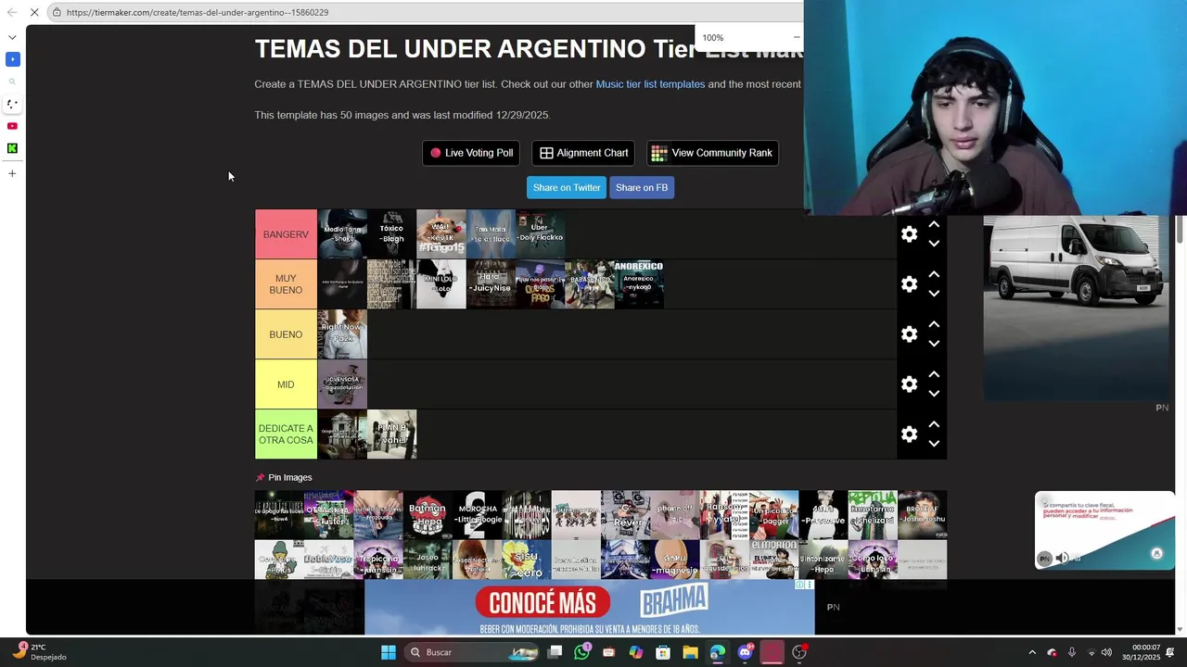
Task: Click the taskbar Buscar search box
Action: [x=473, y=652]
